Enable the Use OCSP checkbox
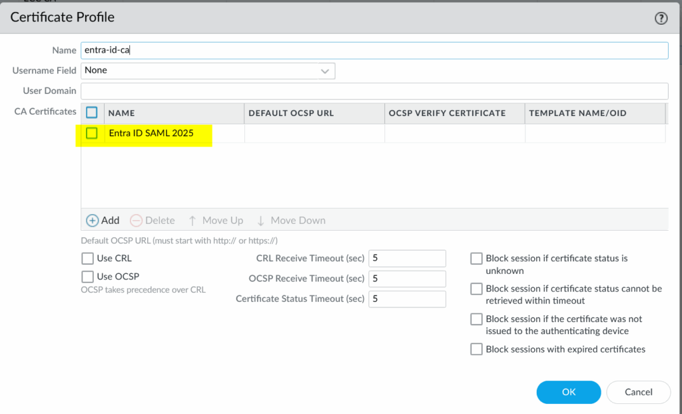The height and width of the screenshot is (414, 682). tap(87, 276)
